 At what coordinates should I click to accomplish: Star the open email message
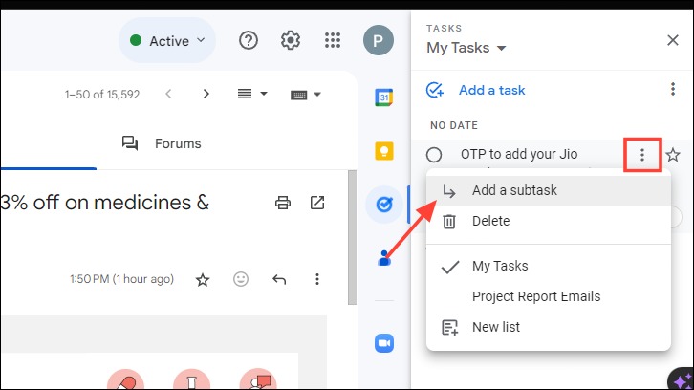203,279
